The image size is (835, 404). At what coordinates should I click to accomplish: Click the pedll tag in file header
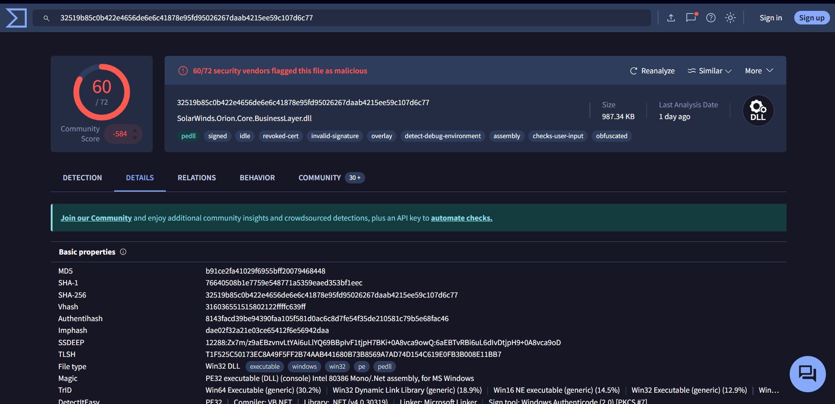point(188,136)
